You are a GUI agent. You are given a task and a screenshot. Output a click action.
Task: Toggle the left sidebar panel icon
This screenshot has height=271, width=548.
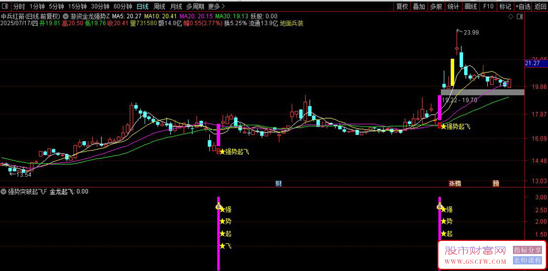(x=5, y=6)
